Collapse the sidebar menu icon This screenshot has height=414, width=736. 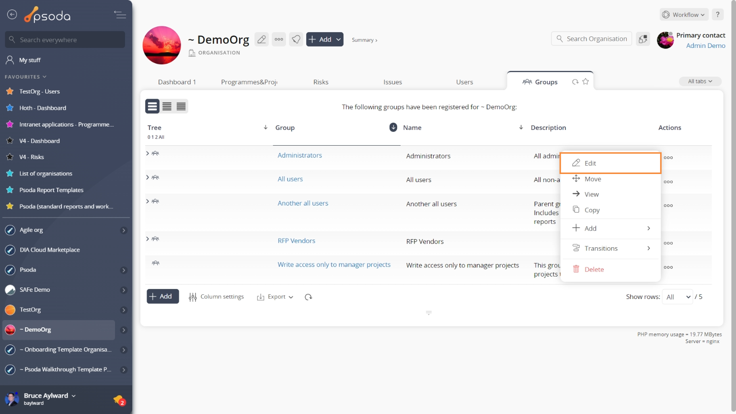point(120,15)
